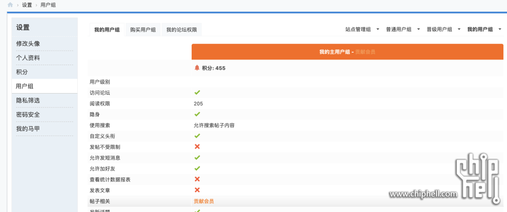Screen dimensions: 507x212
Task: Click the text 允许搜索帖子内容
Action: (214, 125)
